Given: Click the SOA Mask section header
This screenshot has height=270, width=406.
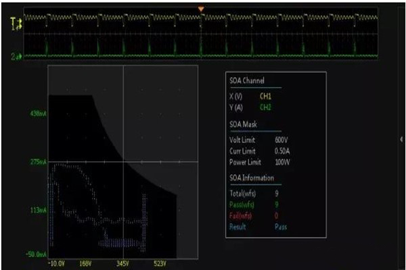Looking at the screenshot, I should pyautogui.click(x=244, y=125).
